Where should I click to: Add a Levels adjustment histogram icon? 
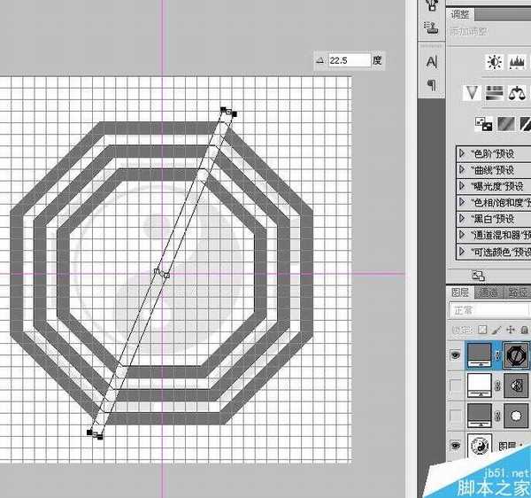[x=517, y=62]
